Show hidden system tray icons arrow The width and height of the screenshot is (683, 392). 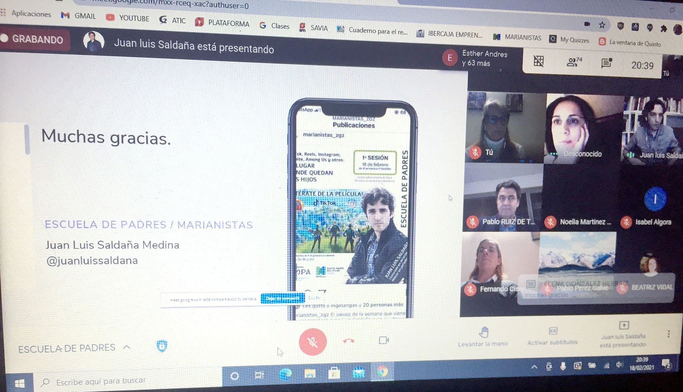tap(534, 367)
